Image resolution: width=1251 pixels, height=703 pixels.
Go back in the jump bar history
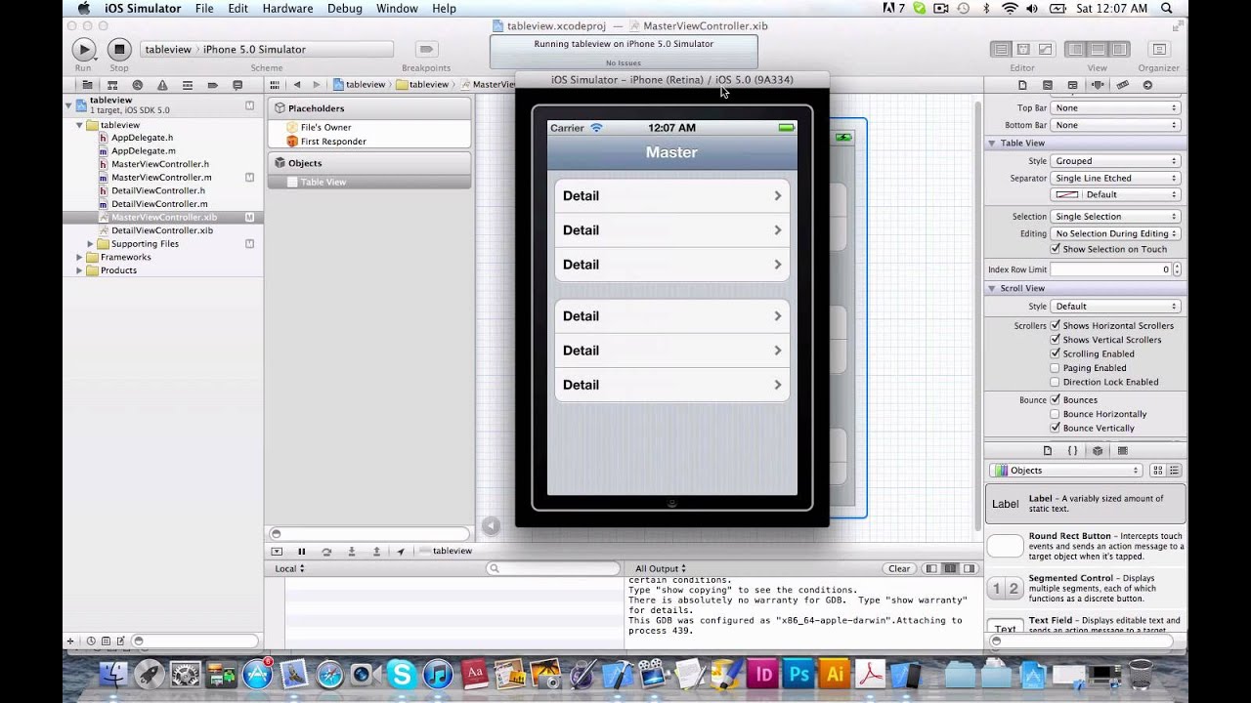click(297, 85)
